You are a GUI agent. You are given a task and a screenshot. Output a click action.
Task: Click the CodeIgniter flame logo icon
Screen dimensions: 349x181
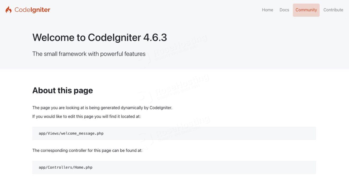[9, 10]
